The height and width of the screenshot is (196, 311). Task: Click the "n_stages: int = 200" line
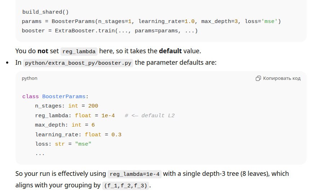pos(67,106)
